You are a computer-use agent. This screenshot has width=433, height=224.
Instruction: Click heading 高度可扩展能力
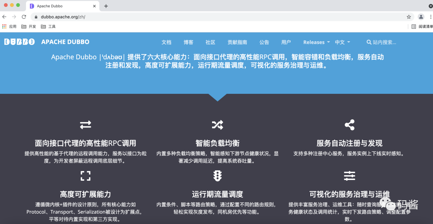point(86,194)
